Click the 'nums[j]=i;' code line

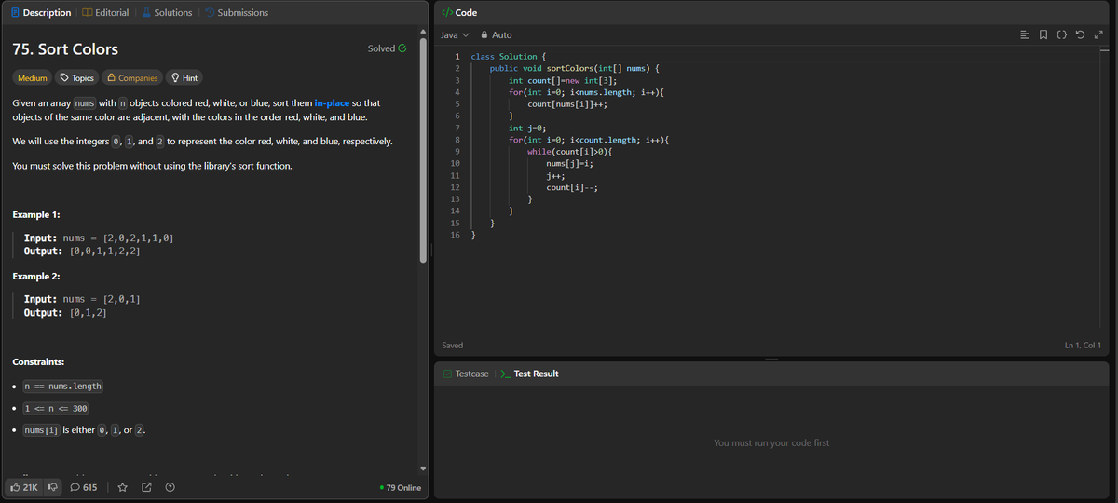pos(570,164)
